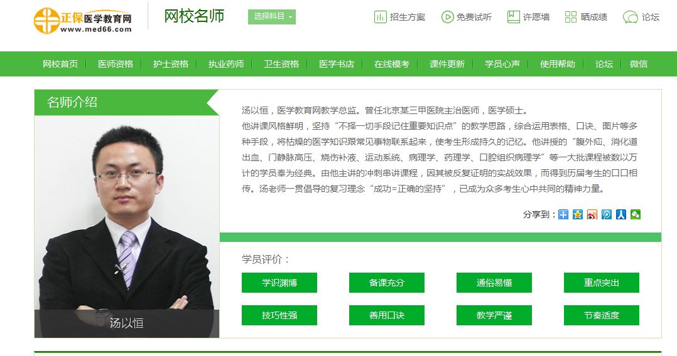This screenshot has height=356, width=677.
Task: Select the 善用口诀 tag button
Action: pyautogui.click(x=387, y=315)
